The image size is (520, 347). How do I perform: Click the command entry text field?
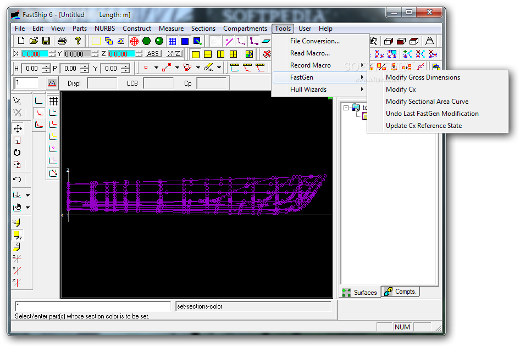tap(92, 306)
